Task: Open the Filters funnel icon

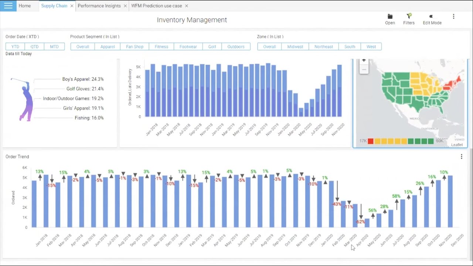Action: pos(409,16)
